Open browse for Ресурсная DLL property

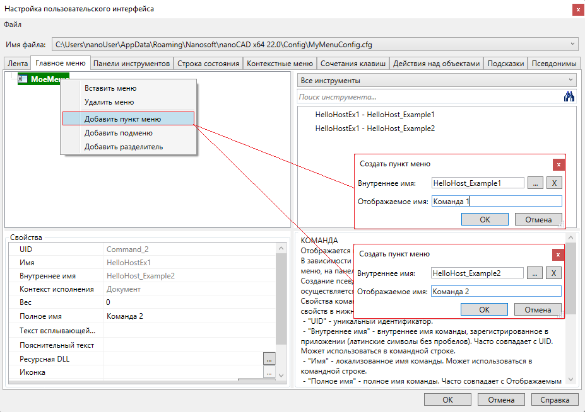[x=269, y=358]
